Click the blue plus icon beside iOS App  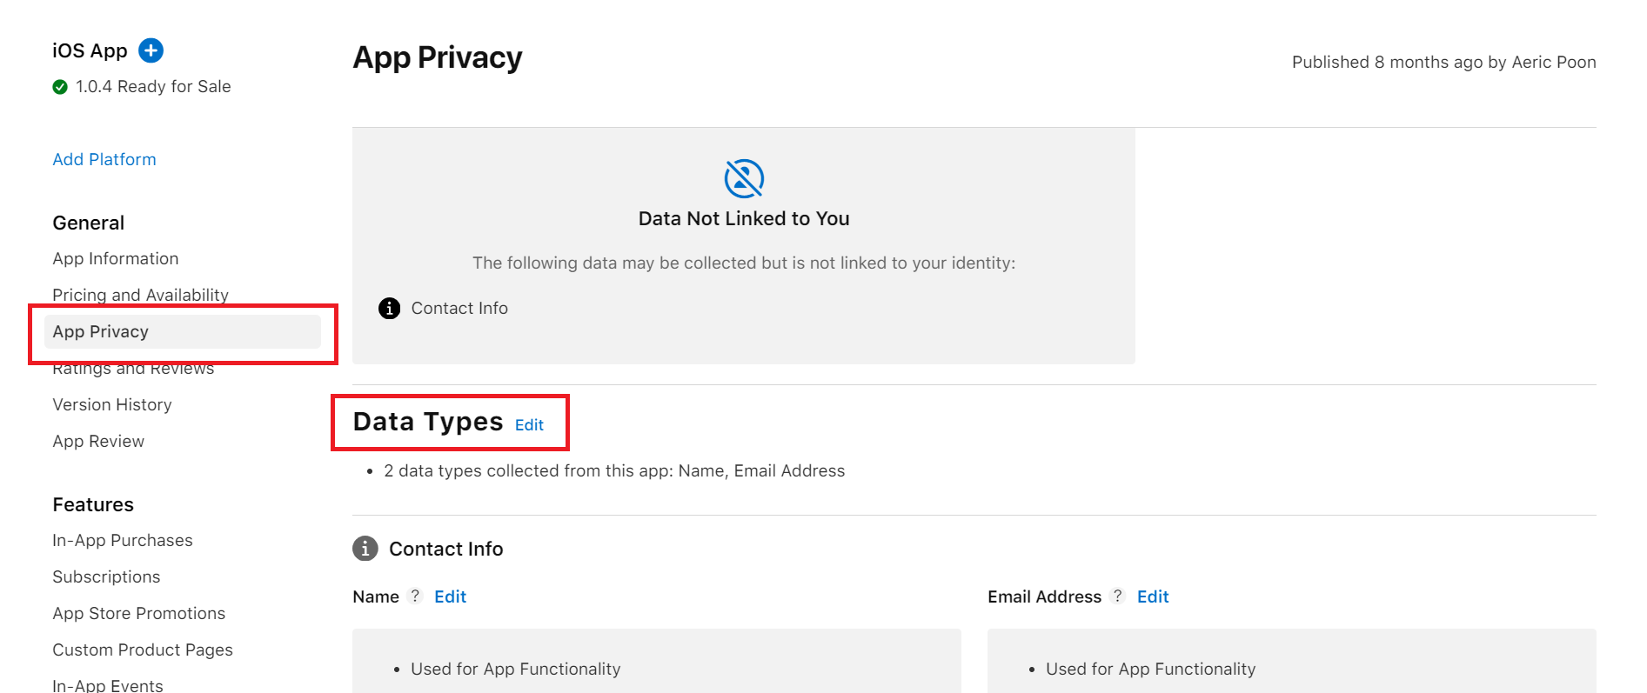(x=151, y=50)
